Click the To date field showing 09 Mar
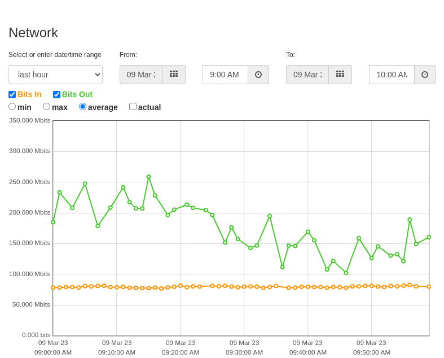 [x=307, y=75]
